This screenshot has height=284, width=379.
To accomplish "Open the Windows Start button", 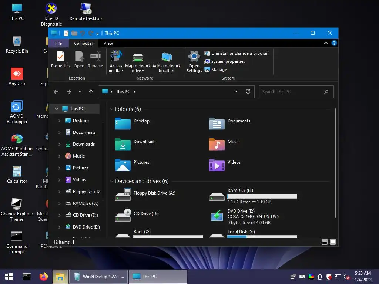I will [9, 277].
